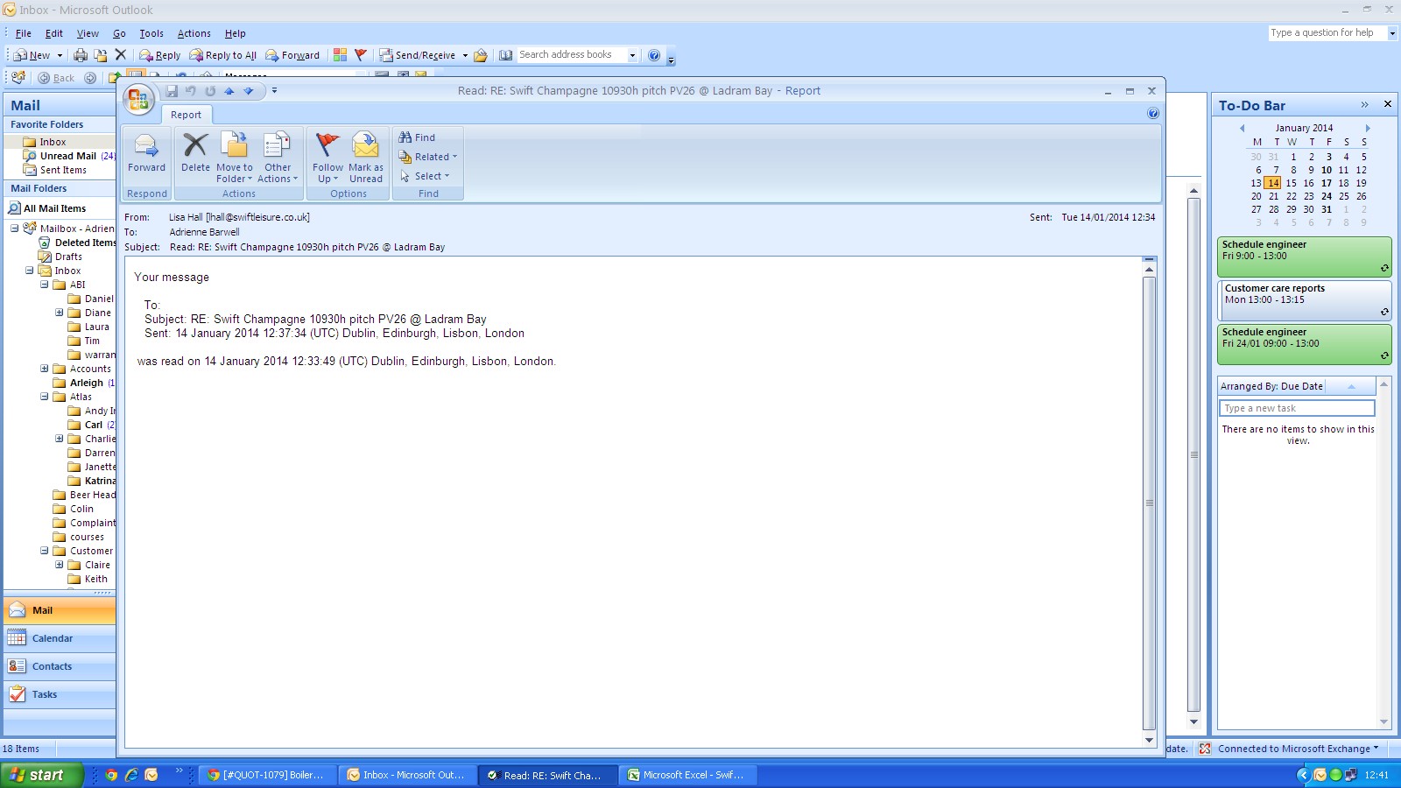Viewport: 1401px width, 788px height.
Task: Click the Mail navigation button
Action: pyautogui.click(x=60, y=610)
